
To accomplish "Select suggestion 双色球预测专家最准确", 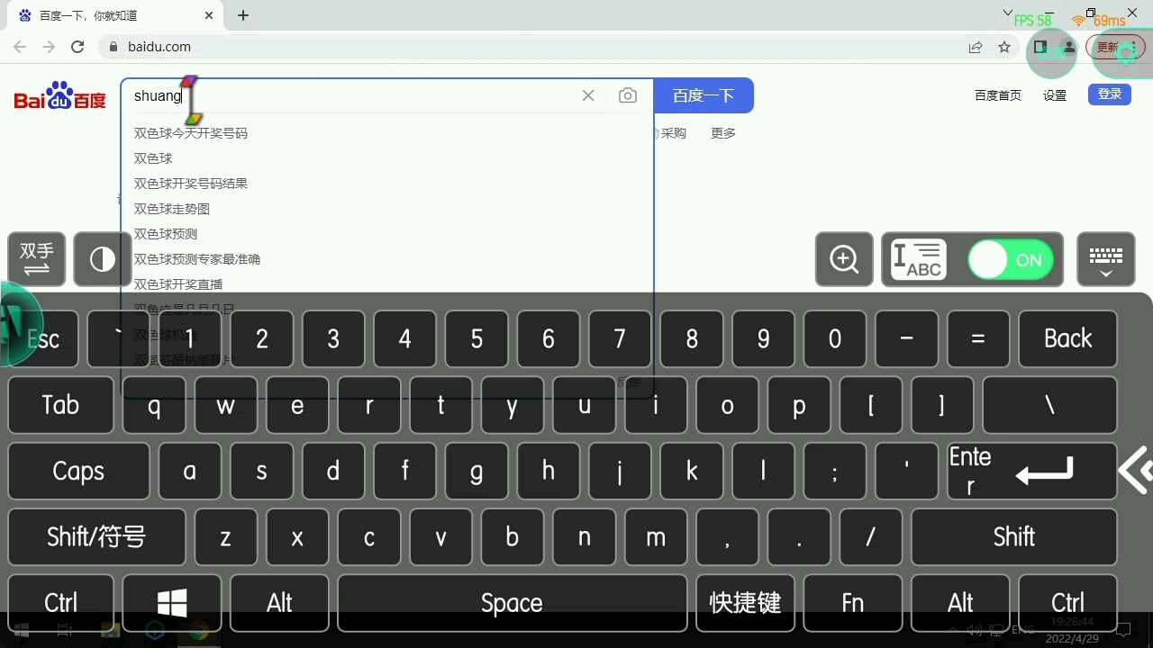I will click(x=197, y=259).
